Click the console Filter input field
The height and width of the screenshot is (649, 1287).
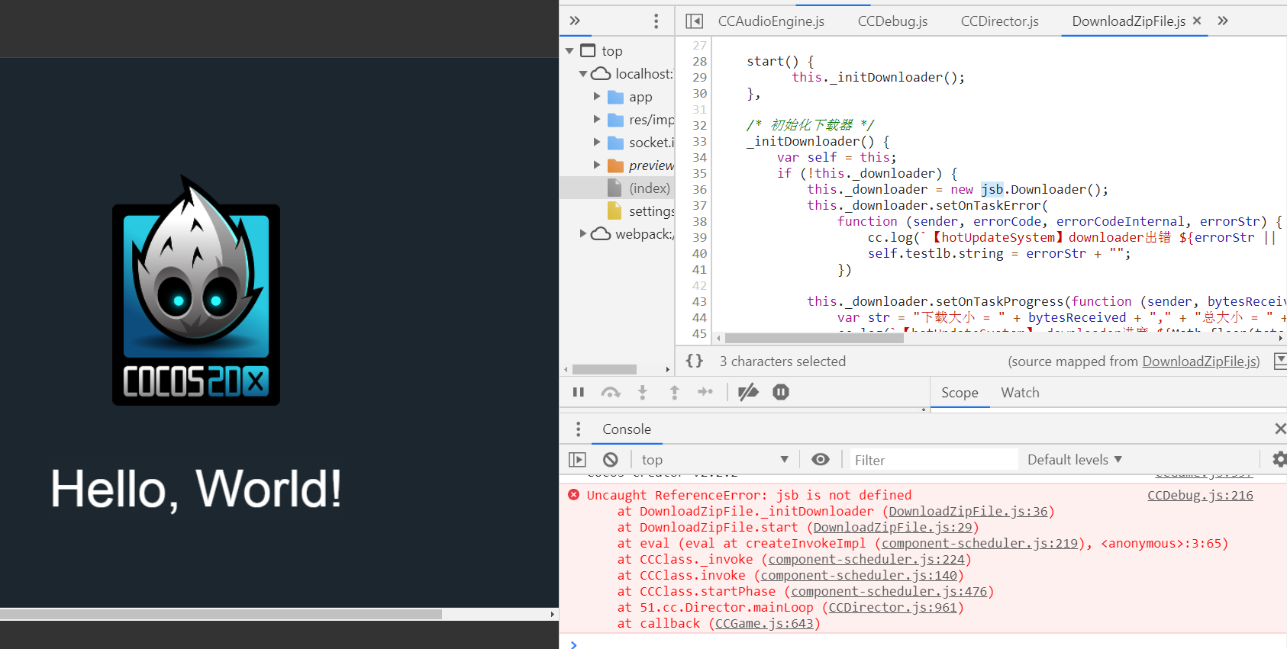tap(933, 460)
